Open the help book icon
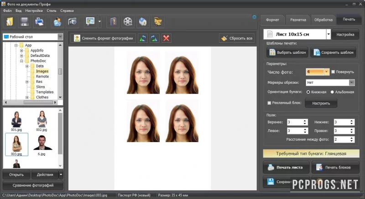Image resolution: width=365 pixels, height=199 pixels. (113, 21)
